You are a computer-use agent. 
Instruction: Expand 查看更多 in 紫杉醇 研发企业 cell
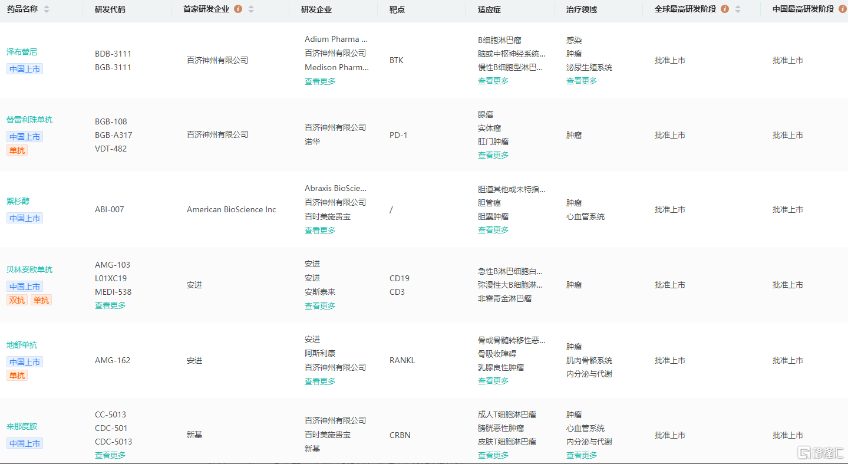pos(320,231)
